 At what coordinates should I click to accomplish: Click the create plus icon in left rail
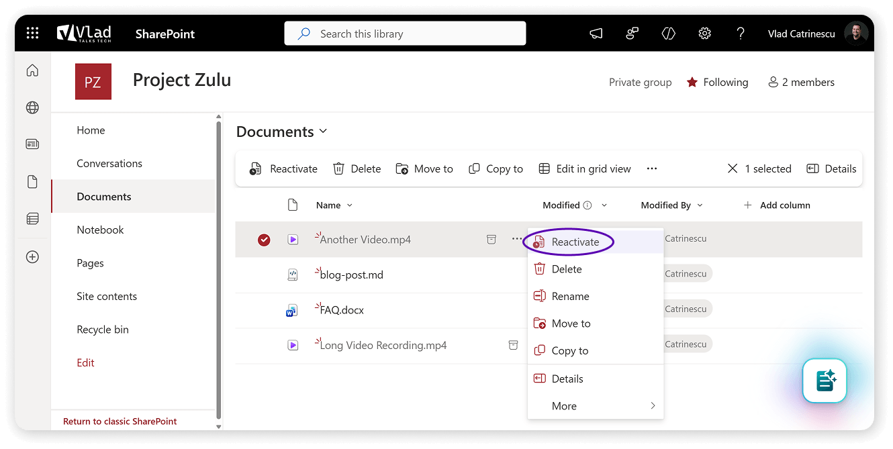32,257
